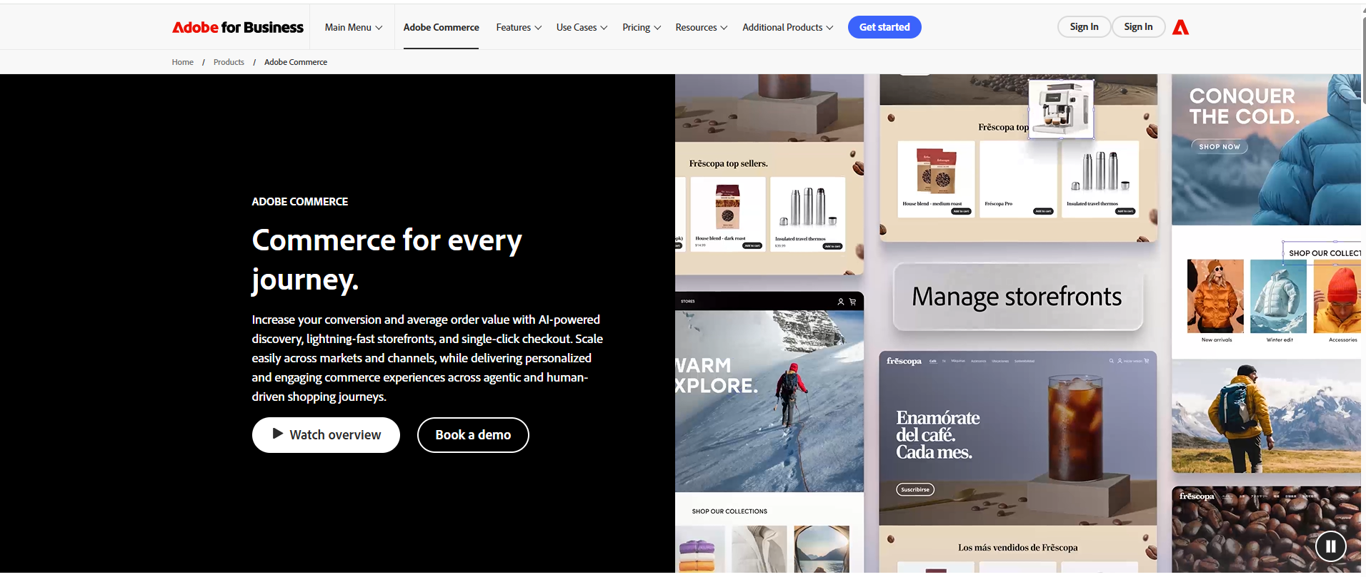
Task: Click the Enamórate del café headline
Action: (937, 435)
